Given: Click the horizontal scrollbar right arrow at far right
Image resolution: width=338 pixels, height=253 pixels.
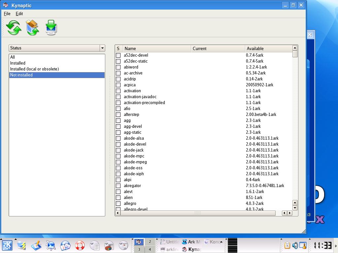Looking at the screenshot, I should click(290, 213).
